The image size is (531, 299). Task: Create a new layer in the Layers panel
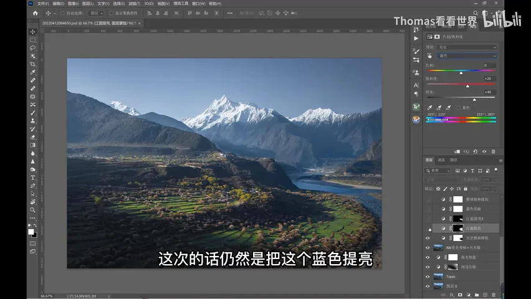485,295
